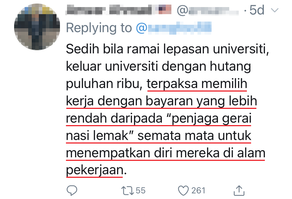Open the share options icon

click(x=239, y=190)
